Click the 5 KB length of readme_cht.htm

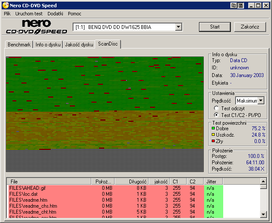coord(141,212)
